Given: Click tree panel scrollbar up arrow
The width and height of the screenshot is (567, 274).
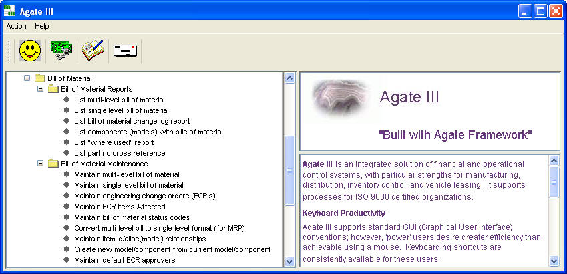Looking at the screenshot, I should (x=290, y=78).
